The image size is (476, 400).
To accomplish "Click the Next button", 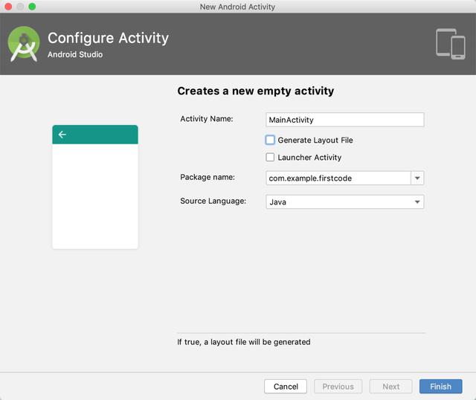I will pos(390,387).
